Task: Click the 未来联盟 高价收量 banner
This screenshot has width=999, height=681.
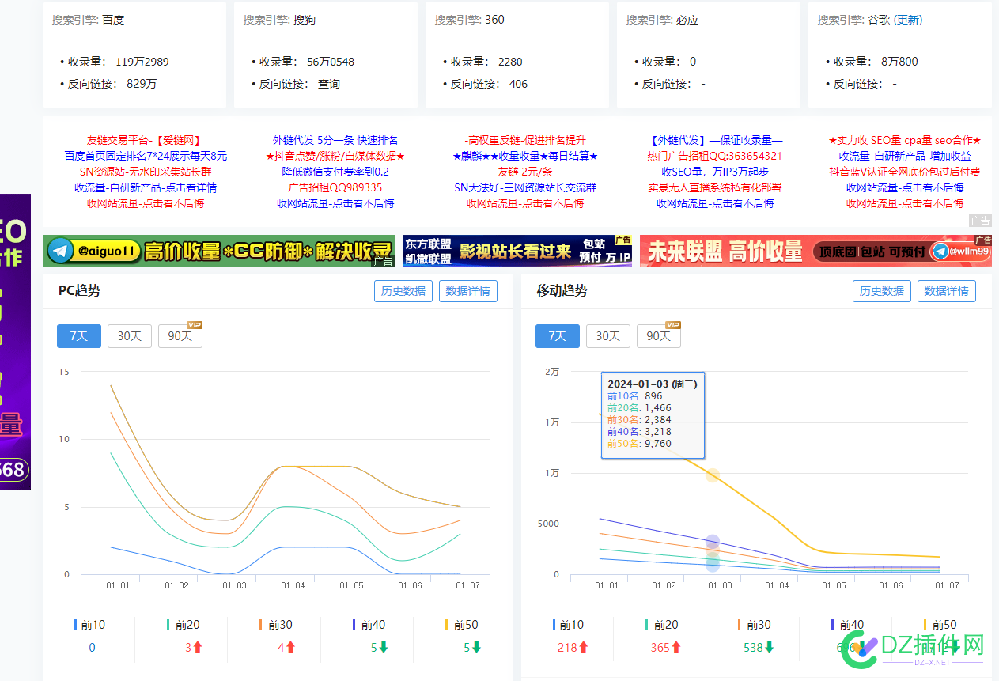Action: 815,251
